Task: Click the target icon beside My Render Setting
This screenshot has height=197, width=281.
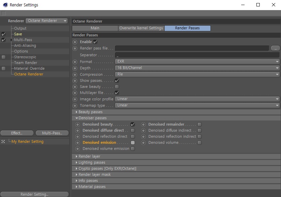Action: 3,141
